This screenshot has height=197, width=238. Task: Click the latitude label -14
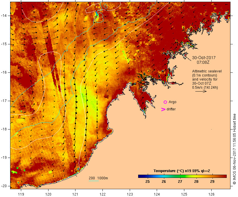point(4,16)
